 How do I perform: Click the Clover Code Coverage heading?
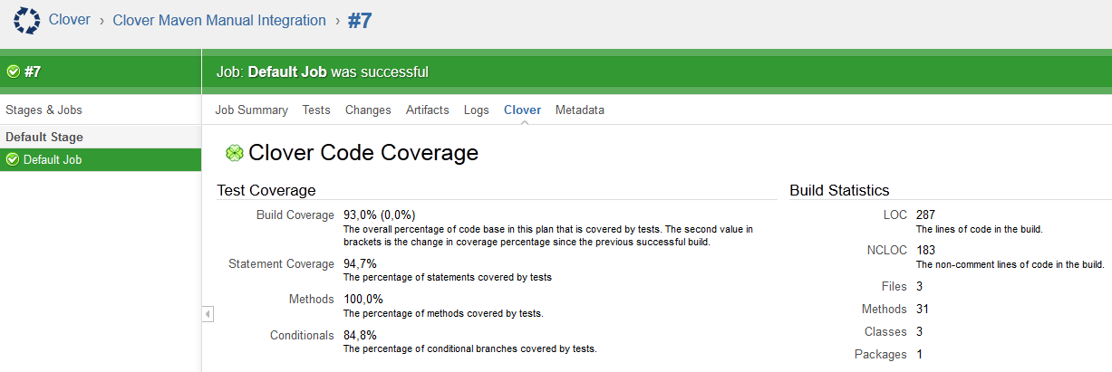point(363,153)
